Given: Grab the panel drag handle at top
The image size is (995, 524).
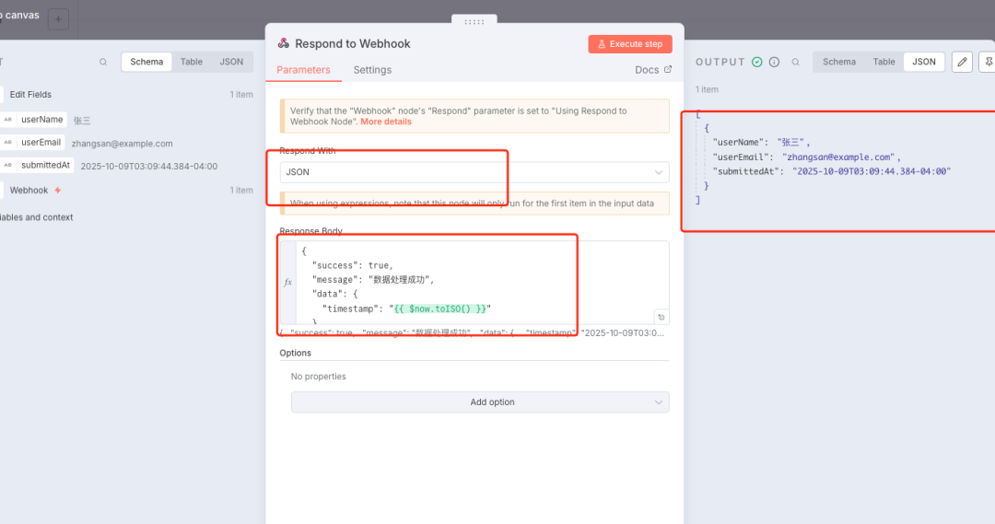Looking at the screenshot, I should (474, 21).
